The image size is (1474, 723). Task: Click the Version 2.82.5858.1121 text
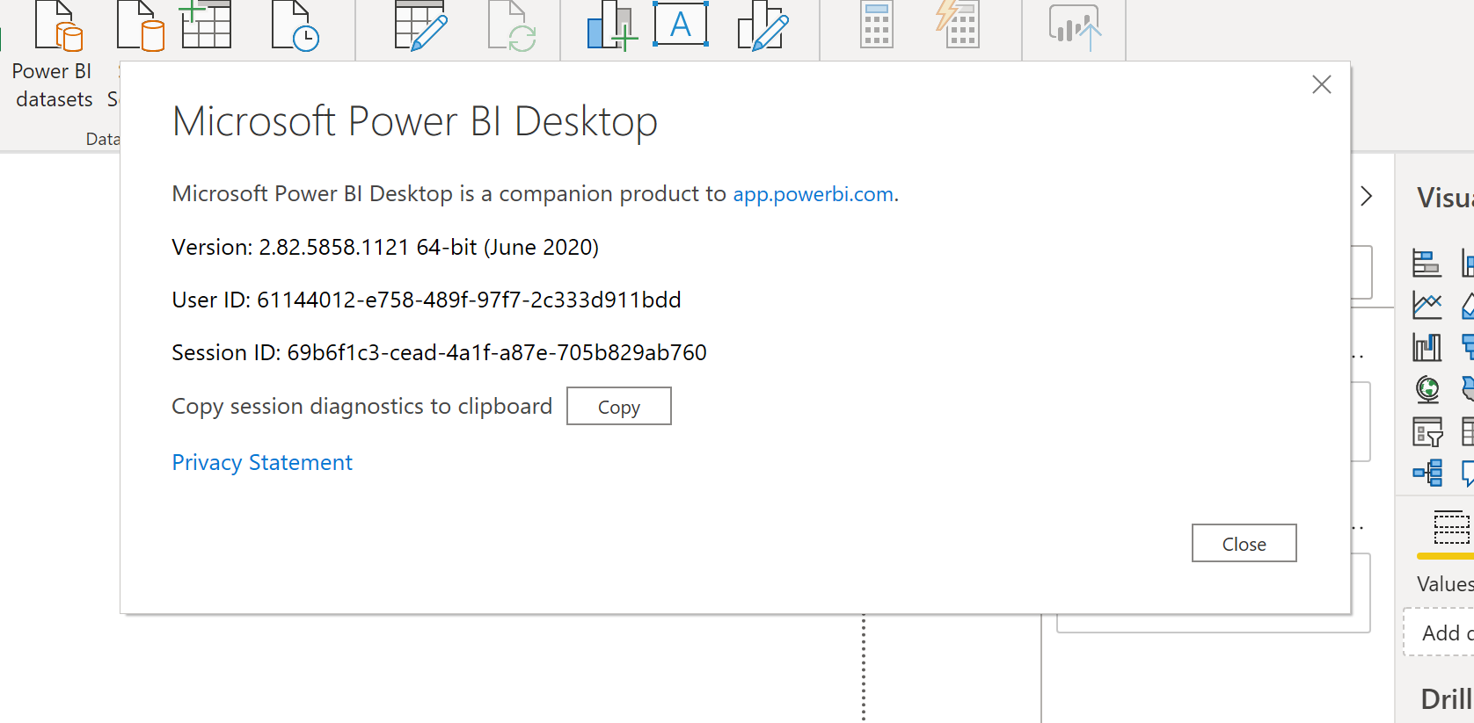point(385,248)
